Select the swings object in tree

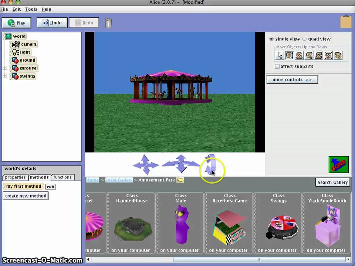coord(24,76)
